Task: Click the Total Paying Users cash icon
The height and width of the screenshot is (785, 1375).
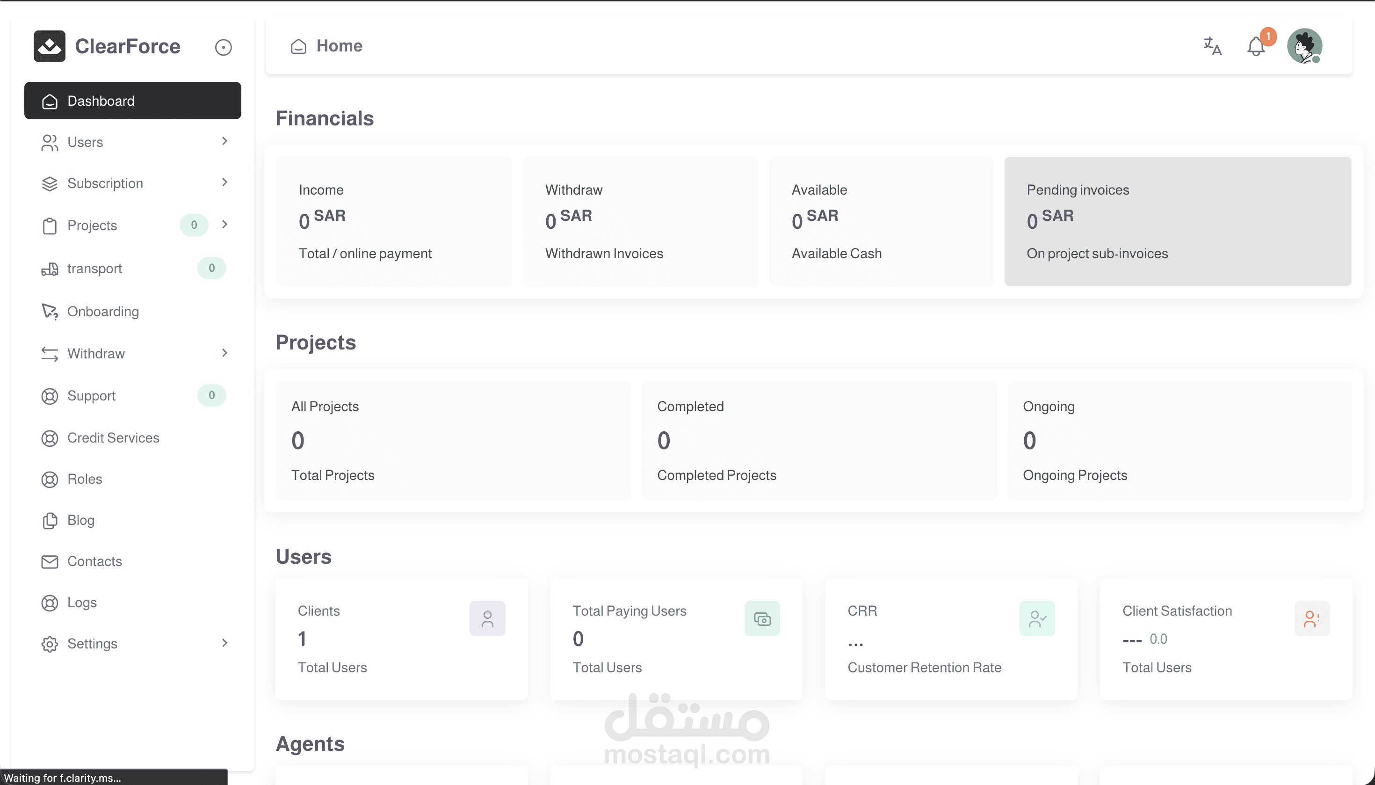Action: click(x=761, y=618)
